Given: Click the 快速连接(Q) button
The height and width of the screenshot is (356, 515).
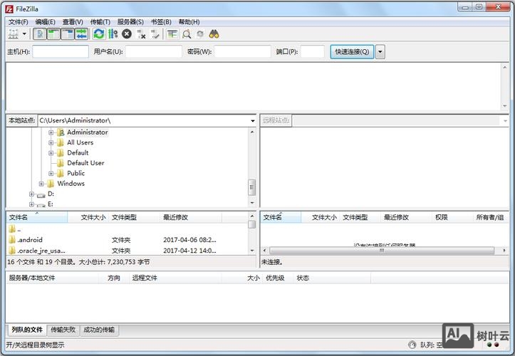Looking at the screenshot, I should coord(352,52).
